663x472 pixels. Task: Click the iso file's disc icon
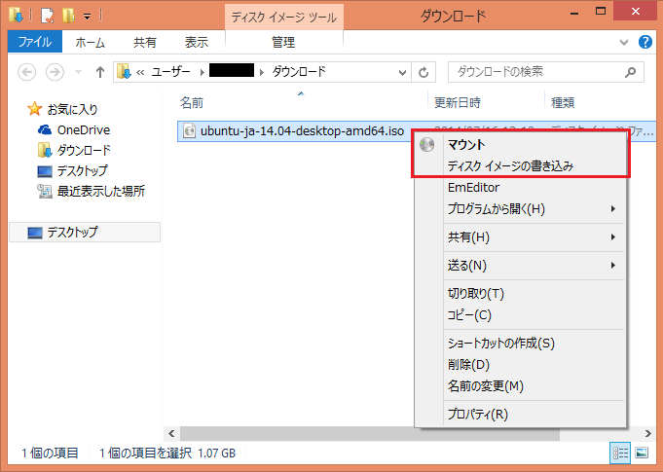[190, 131]
